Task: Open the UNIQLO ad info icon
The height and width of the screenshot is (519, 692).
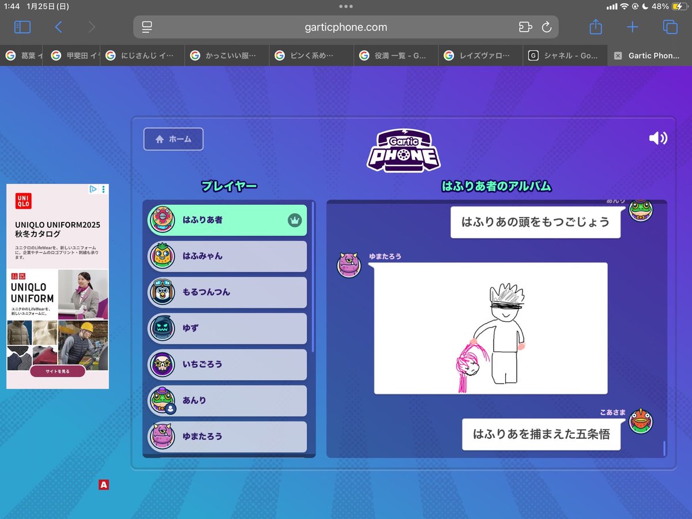Action: [x=93, y=189]
